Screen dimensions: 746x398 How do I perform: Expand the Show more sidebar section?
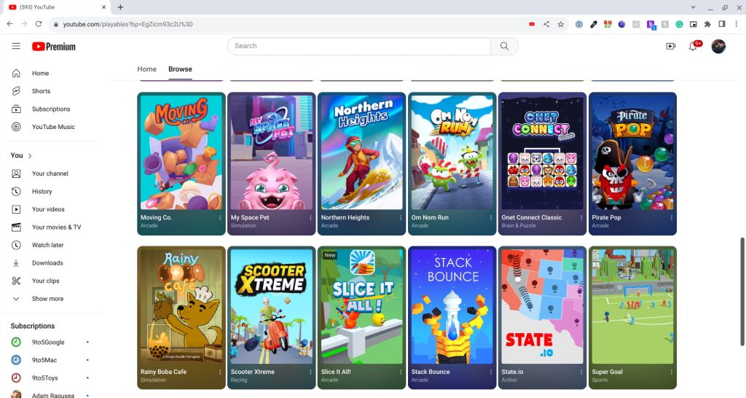[x=47, y=299]
